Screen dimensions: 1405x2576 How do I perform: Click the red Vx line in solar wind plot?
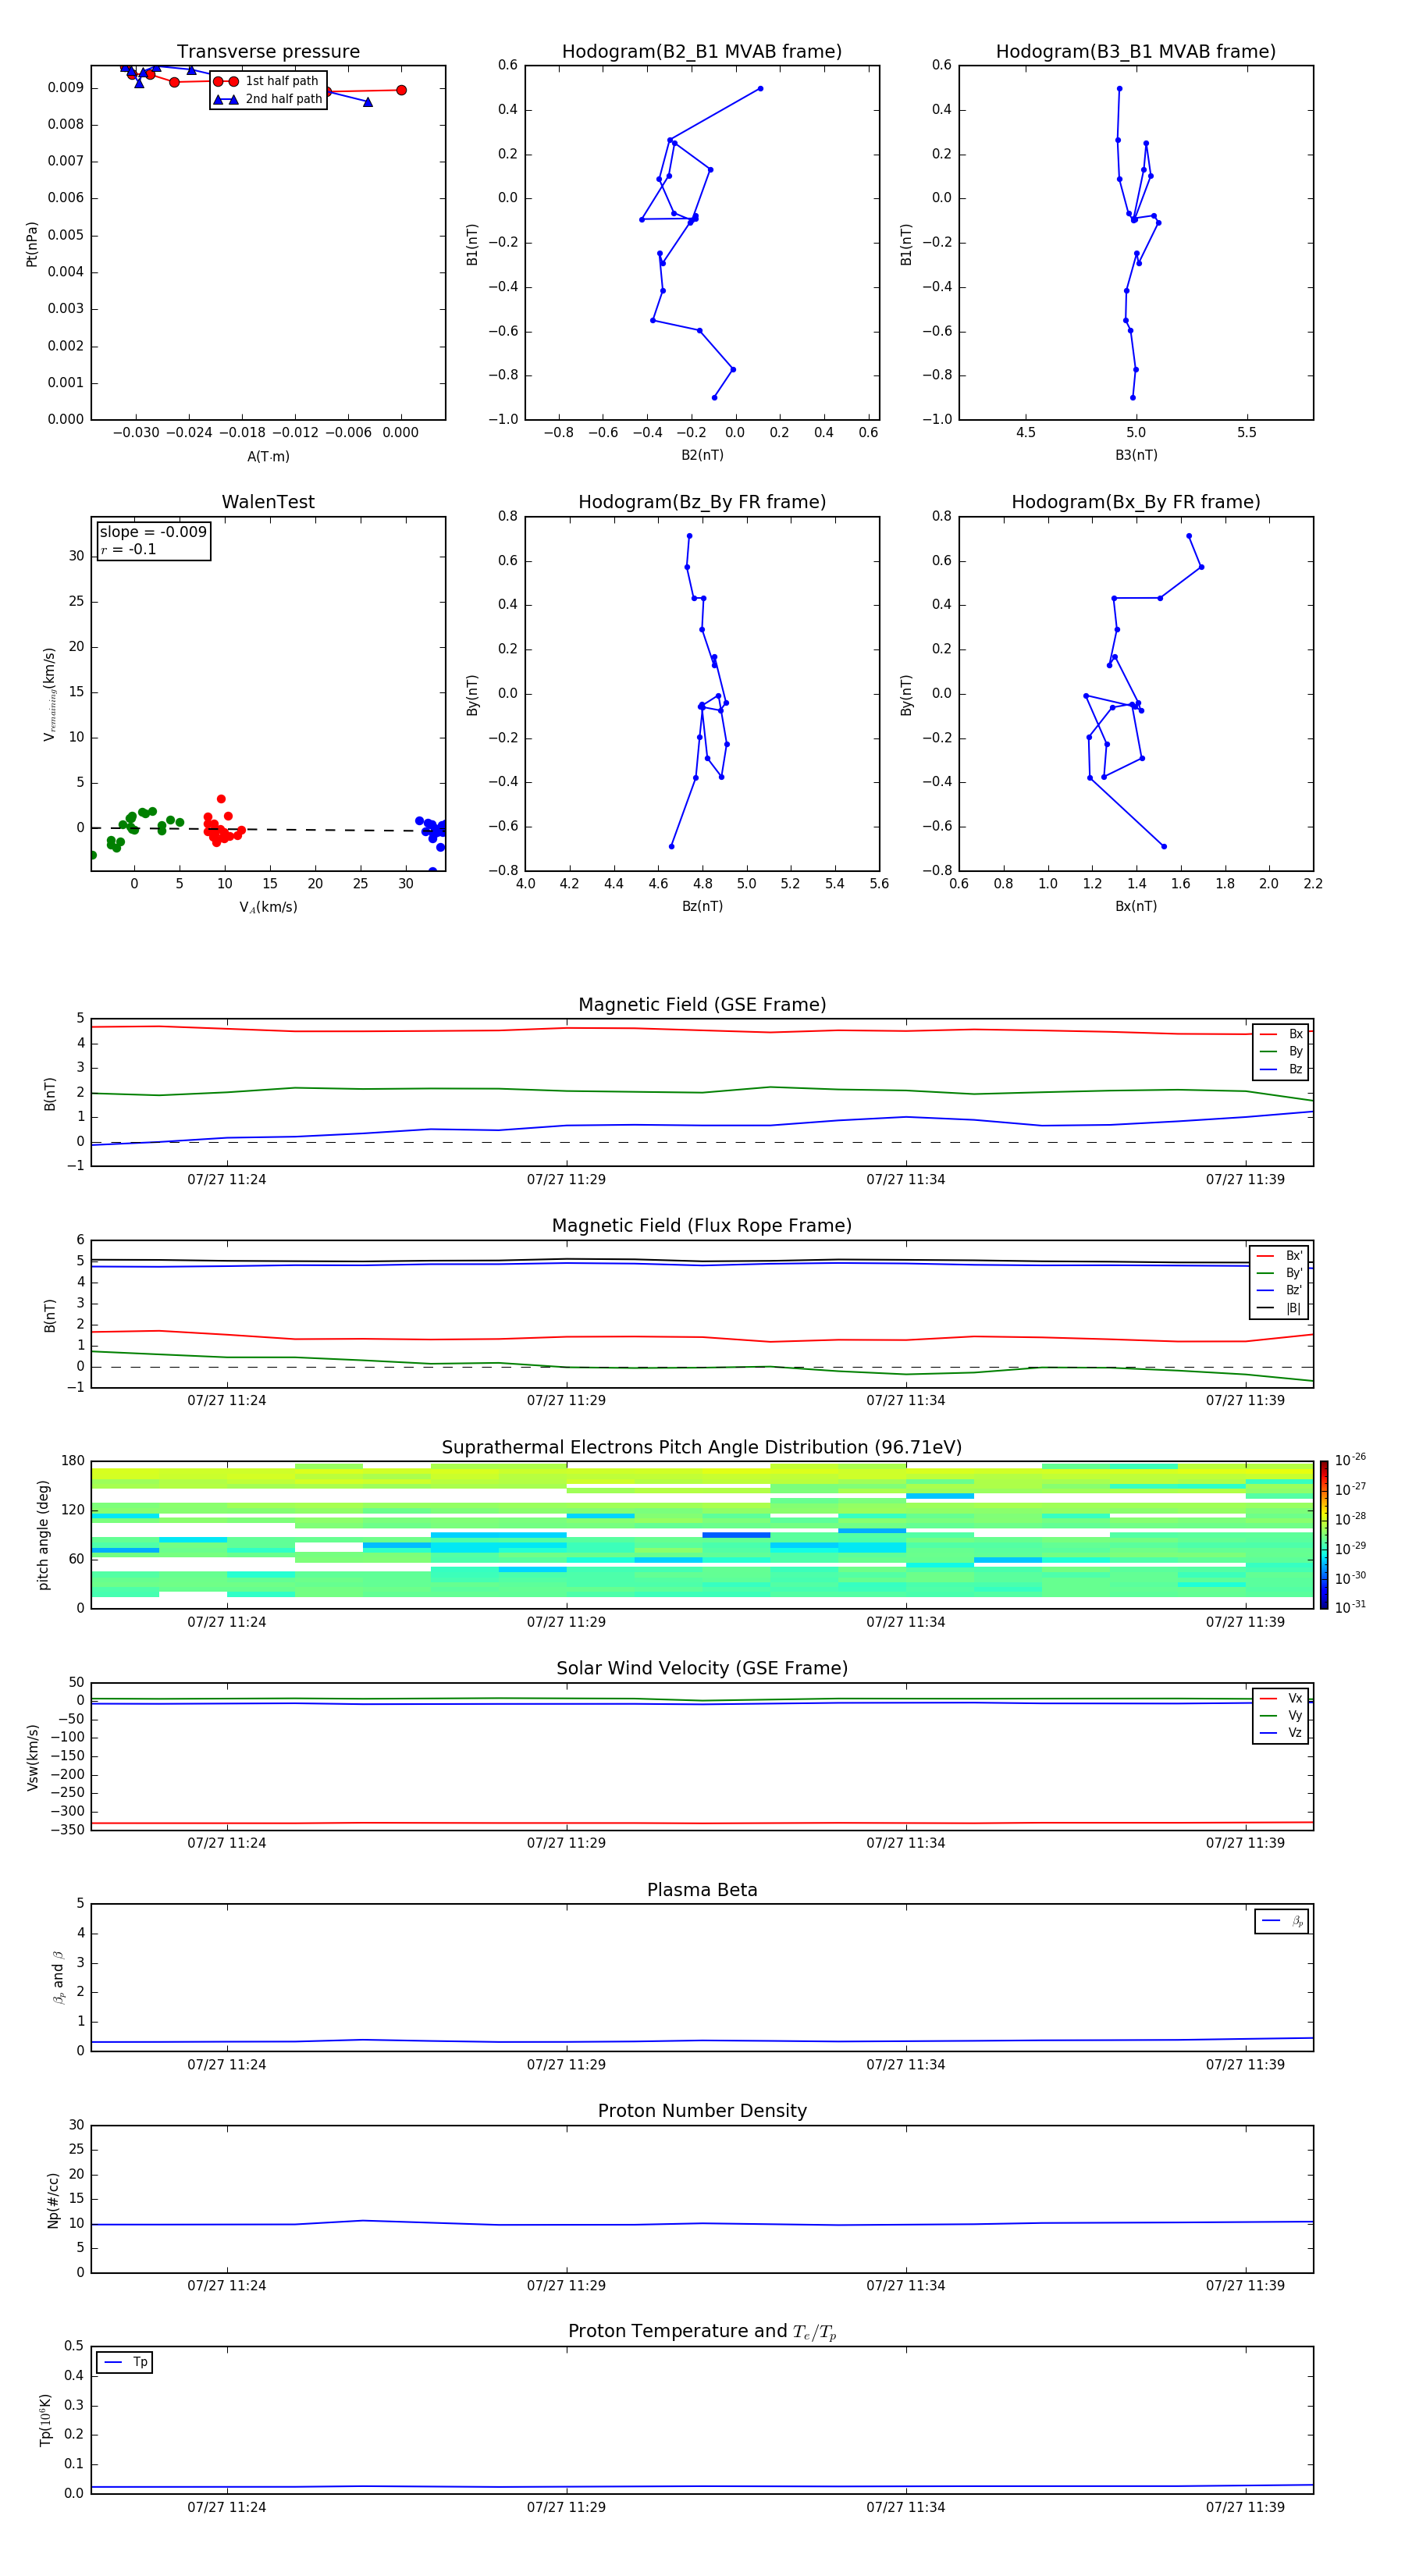[702, 1823]
